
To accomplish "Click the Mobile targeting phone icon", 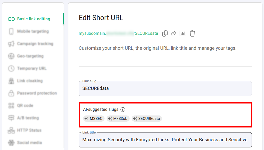I will tap(11, 31).
